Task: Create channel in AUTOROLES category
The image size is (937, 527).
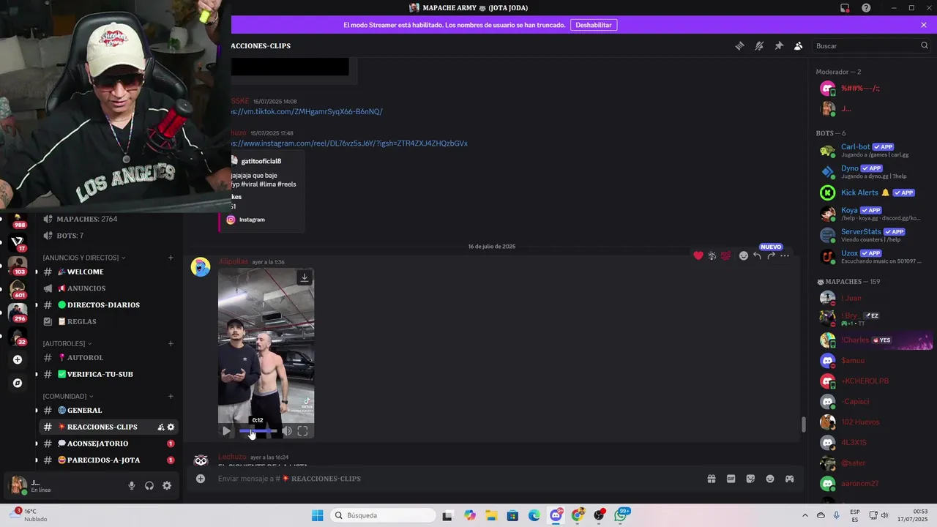Action: (171, 343)
